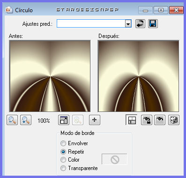Click the 100% zoom level text
The width and height of the screenshot is (186, 178).
pyautogui.click(x=44, y=120)
